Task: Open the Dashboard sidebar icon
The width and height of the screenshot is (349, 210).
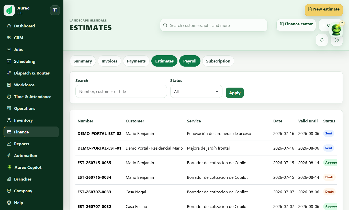Action: click(9, 26)
